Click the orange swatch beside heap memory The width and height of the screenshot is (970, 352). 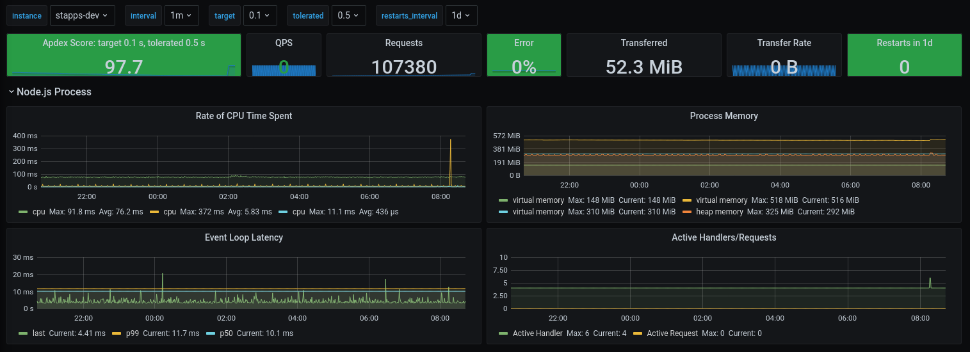(687, 212)
